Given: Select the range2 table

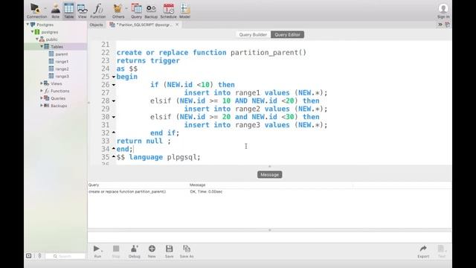Looking at the screenshot, I should point(62,69).
